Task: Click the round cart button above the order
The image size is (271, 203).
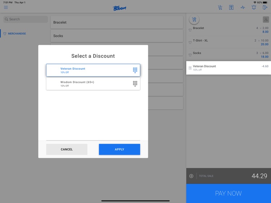Action: 194,20
